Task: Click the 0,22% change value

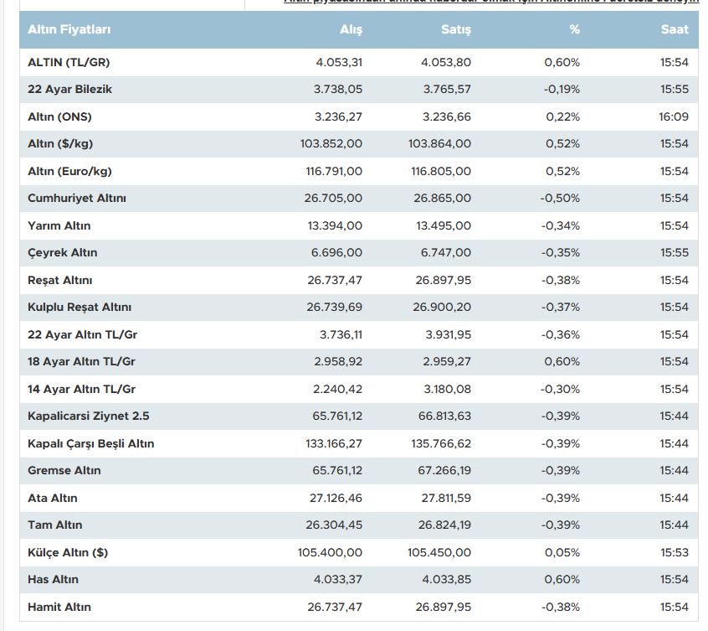Action: click(563, 117)
